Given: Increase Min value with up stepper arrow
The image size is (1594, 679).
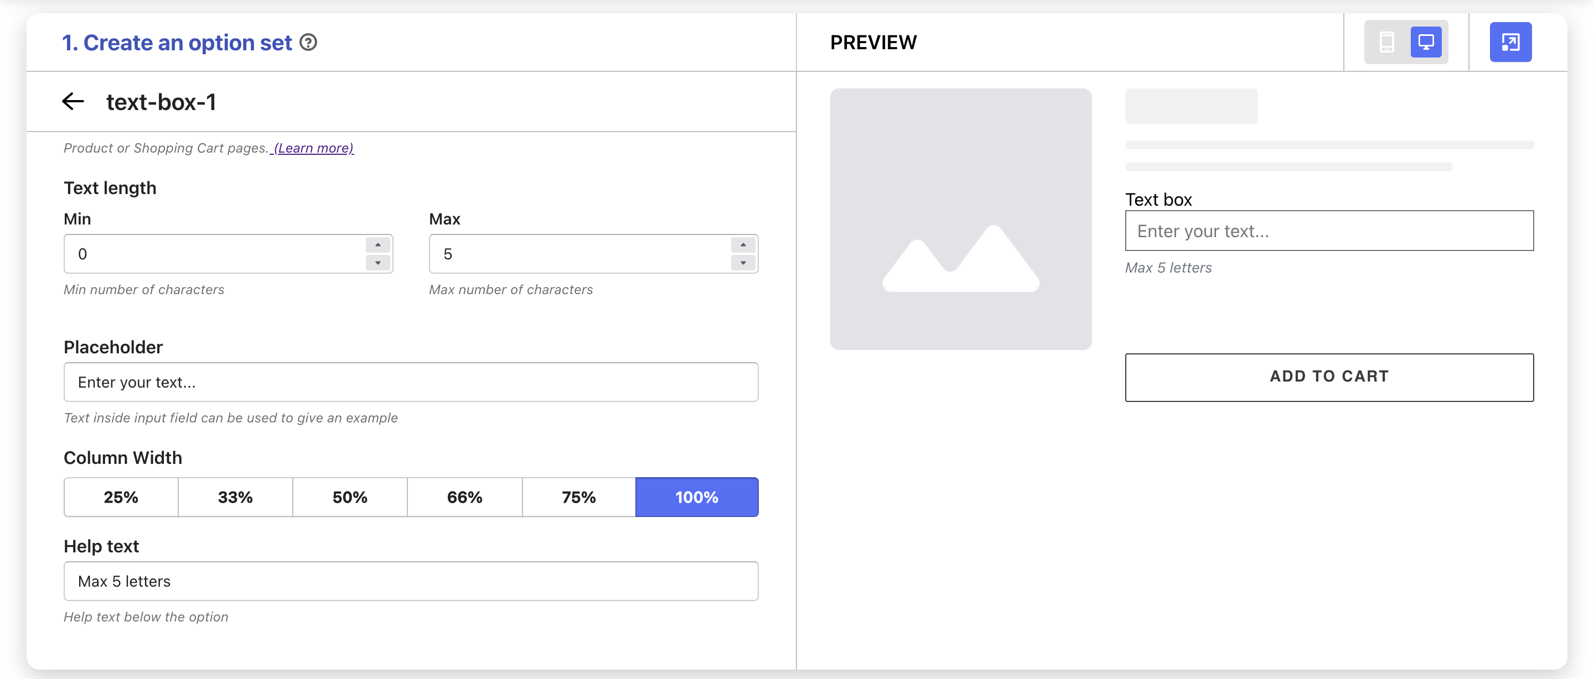Looking at the screenshot, I should click(377, 245).
